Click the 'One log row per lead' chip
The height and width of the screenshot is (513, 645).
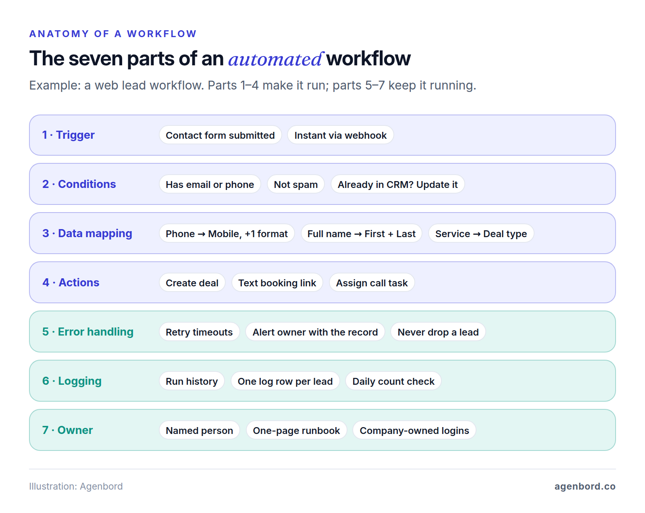[285, 381]
